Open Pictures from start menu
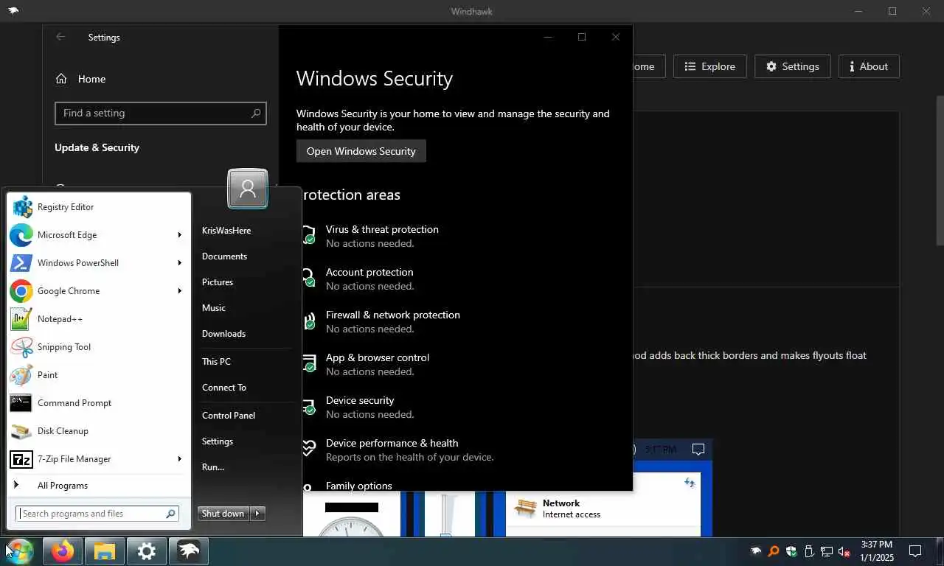Image resolution: width=944 pixels, height=566 pixels. coord(218,282)
